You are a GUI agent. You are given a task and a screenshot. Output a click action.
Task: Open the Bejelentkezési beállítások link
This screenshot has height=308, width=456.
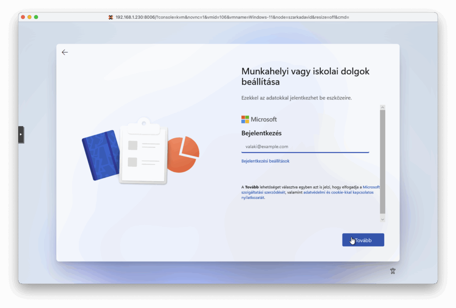click(x=265, y=161)
